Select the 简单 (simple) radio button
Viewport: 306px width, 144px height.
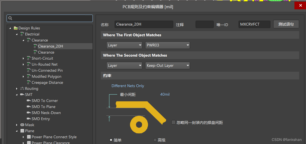(x=111, y=140)
